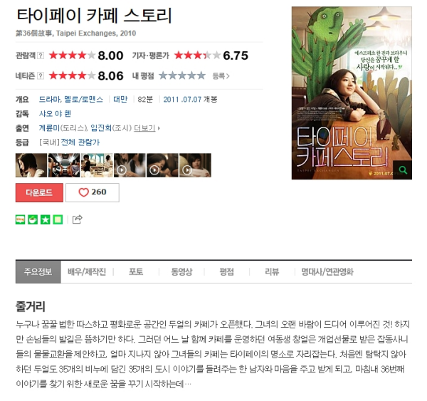This screenshot has height=401, width=427.
Task: Open the first still photo thumbnail
Action: click(x=31, y=165)
